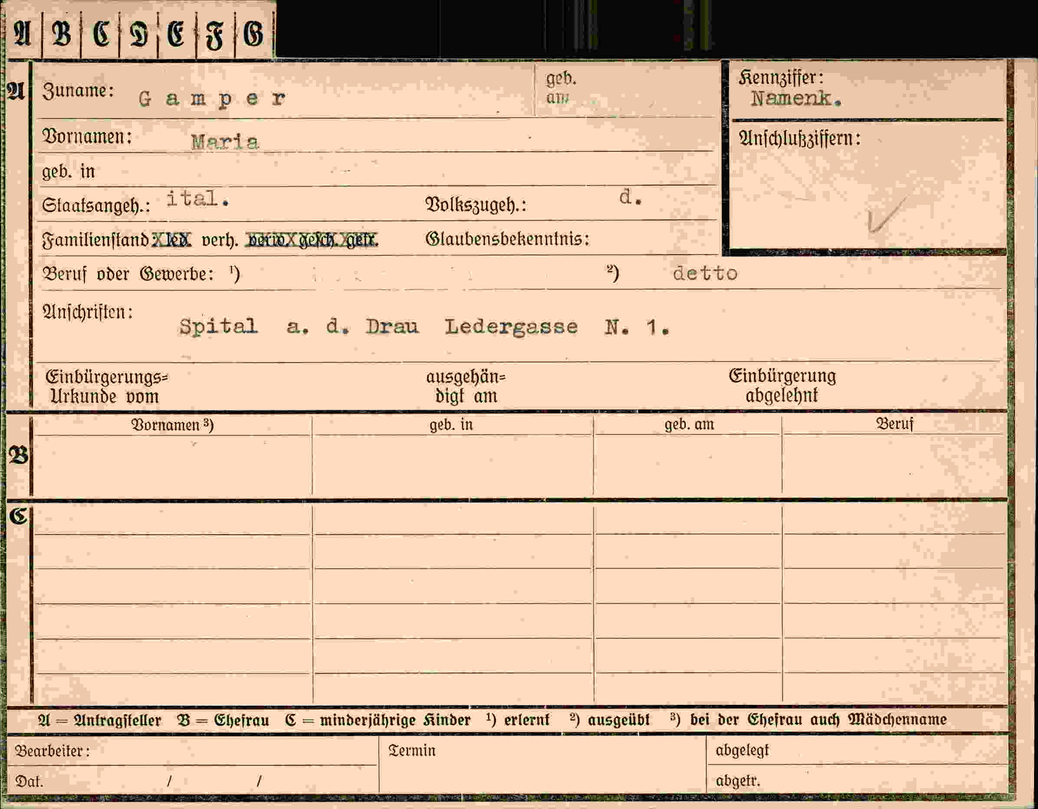This screenshot has width=1038, height=809.
Task: Click the 'Familienstand' label
Action: pyautogui.click(x=95, y=240)
